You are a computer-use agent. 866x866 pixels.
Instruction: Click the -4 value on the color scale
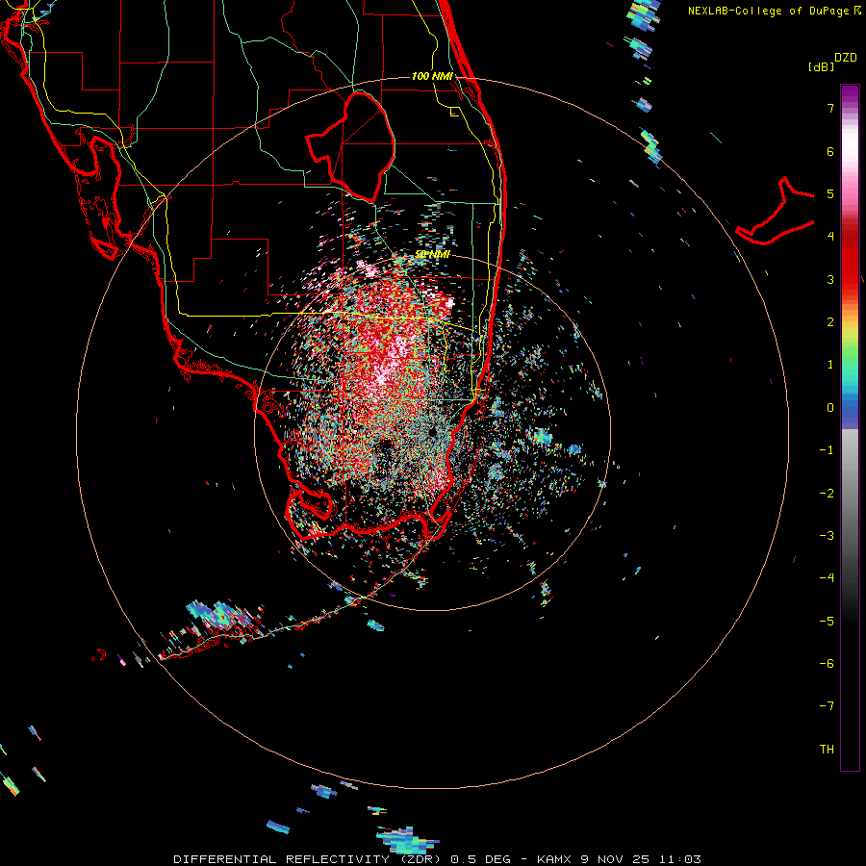pyautogui.click(x=827, y=577)
